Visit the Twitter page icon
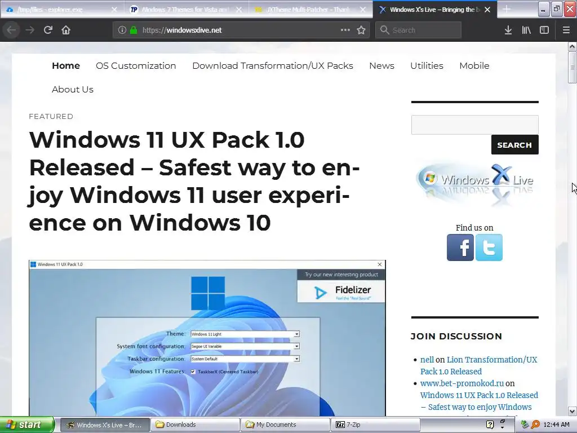Screen dimensions: 577x433 (x=489, y=248)
